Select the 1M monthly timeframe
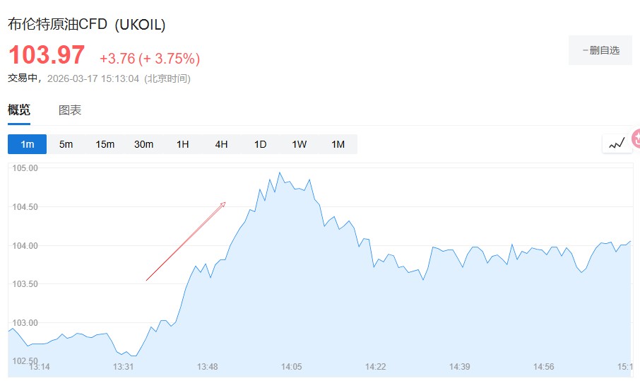The height and width of the screenshot is (381, 640). pos(338,144)
